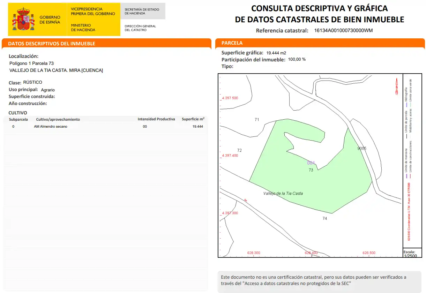Click the 'Referencia catastral:' label
Screen dimensions: 426x293
[282, 30]
